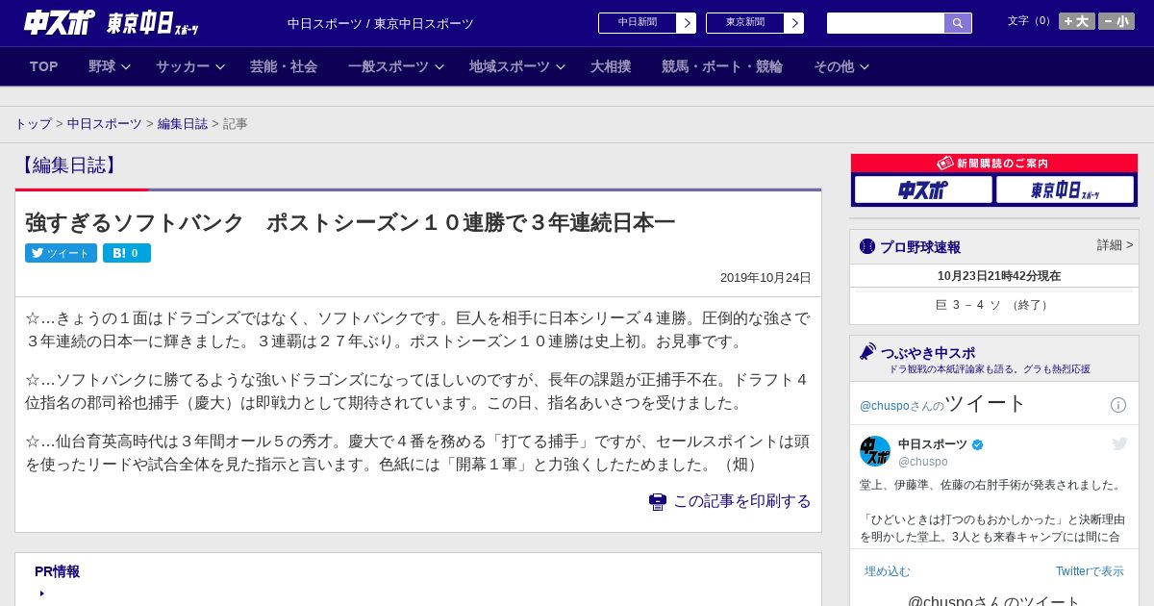This screenshot has height=606, width=1154.
Task: Click the arrow beside 東京新聞
Action: (794, 23)
